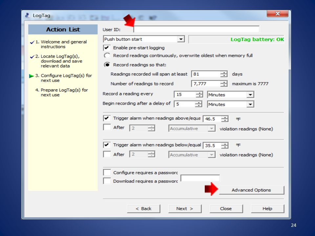Open Help
315x236 pixels.
(x=267, y=209)
